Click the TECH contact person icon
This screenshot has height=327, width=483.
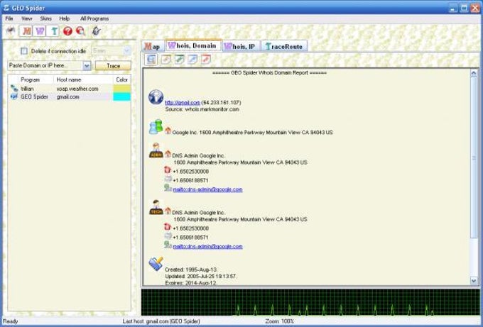tap(156, 207)
